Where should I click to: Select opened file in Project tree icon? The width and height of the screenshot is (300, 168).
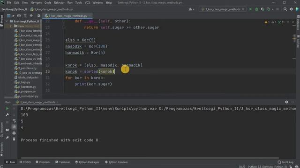coord(19,16)
